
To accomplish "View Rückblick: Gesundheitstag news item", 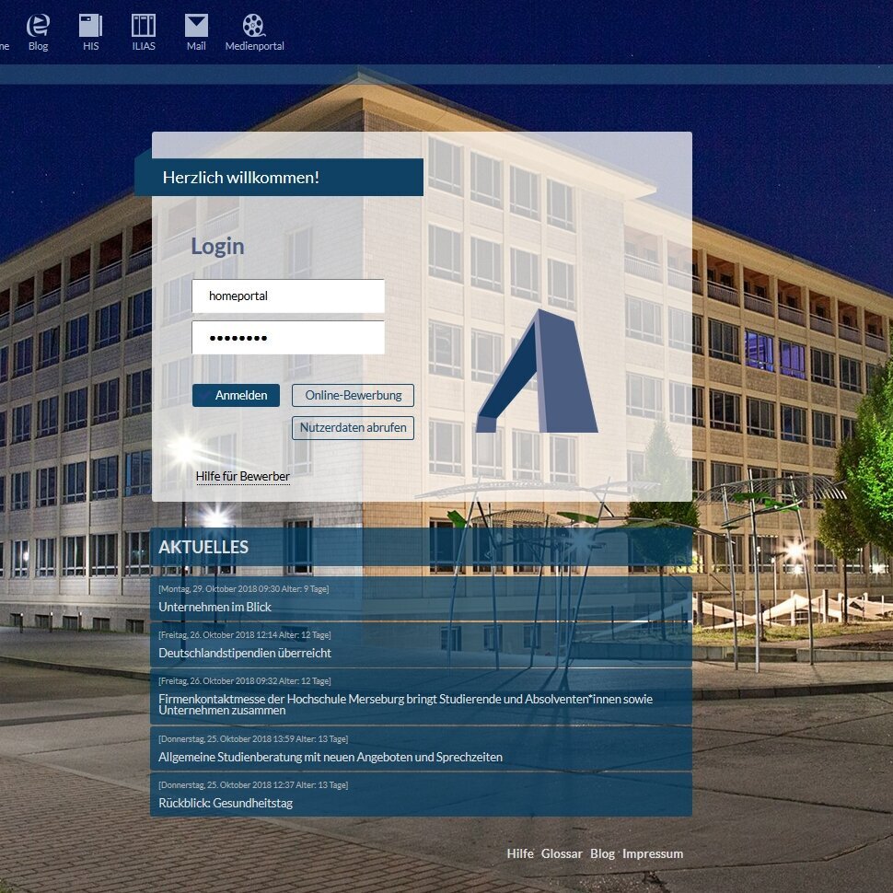I will [226, 804].
